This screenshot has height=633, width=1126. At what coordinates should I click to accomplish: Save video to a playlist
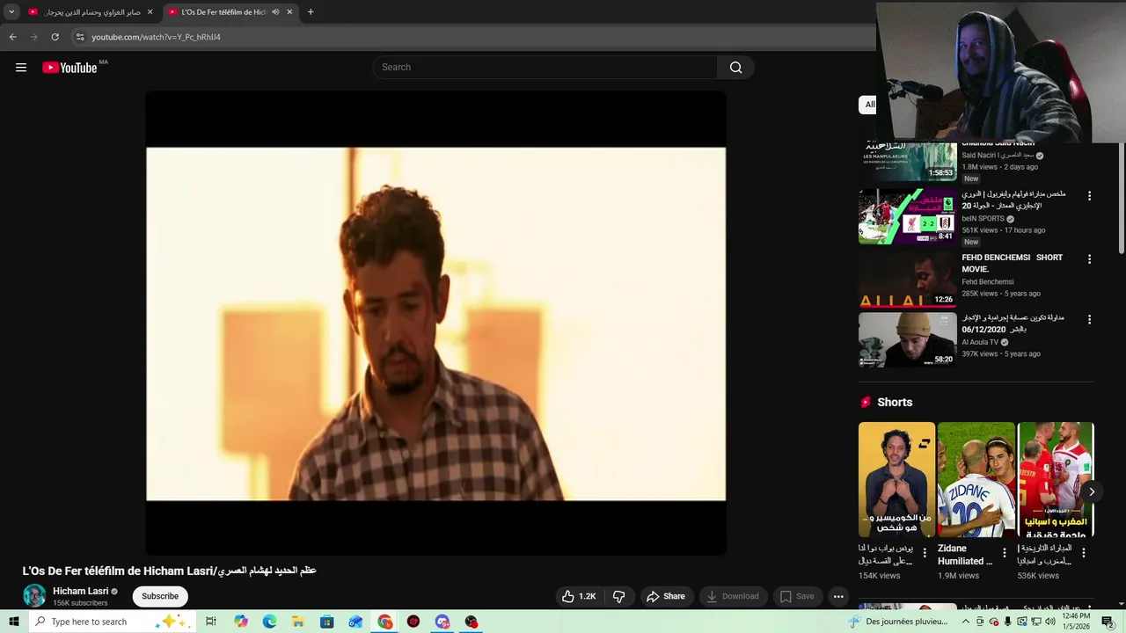796,596
